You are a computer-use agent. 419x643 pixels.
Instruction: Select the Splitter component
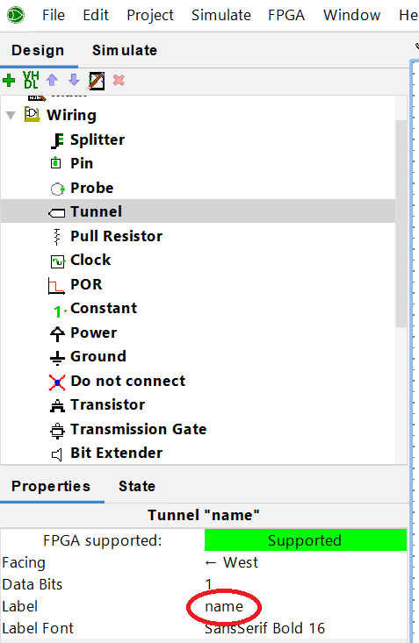click(x=97, y=139)
